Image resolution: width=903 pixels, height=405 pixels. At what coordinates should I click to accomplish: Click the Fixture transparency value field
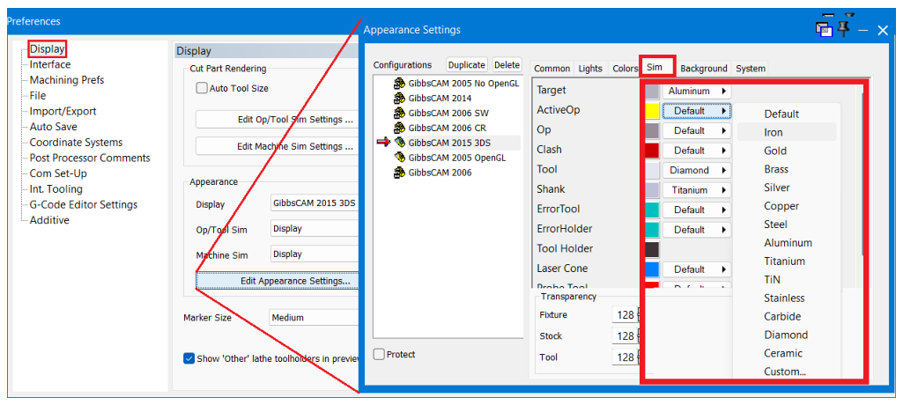pos(625,314)
